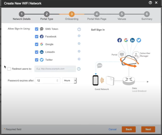Click help icon beside redirect URL field
The image size is (162, 135).
79,69
